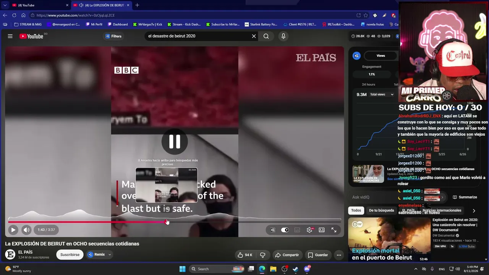The height and width of the screenshot is (275, 489).
Task: Go to the browser home page
Action: pos(23,15)
